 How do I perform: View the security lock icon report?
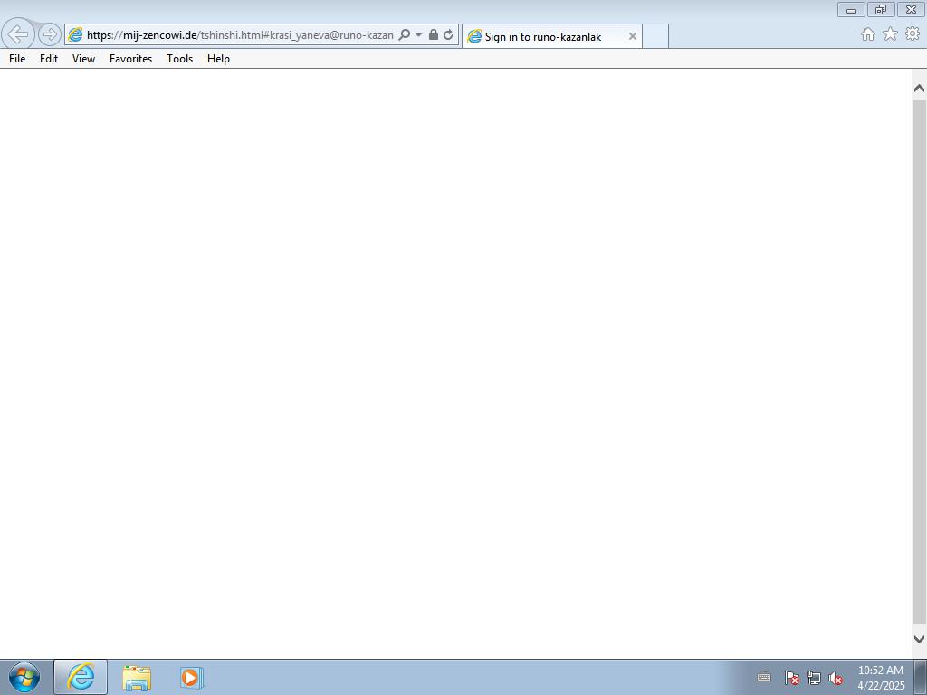(434, 35)
